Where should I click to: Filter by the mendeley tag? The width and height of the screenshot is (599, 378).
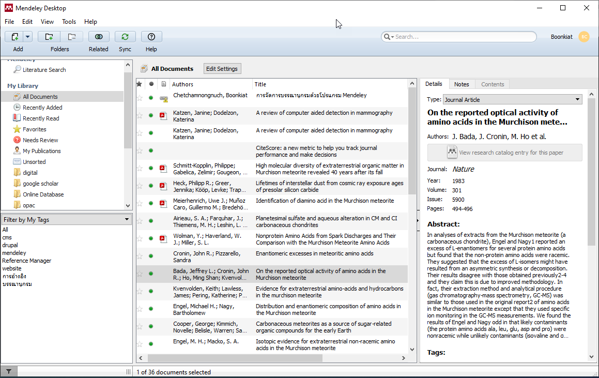pos(14,253)
